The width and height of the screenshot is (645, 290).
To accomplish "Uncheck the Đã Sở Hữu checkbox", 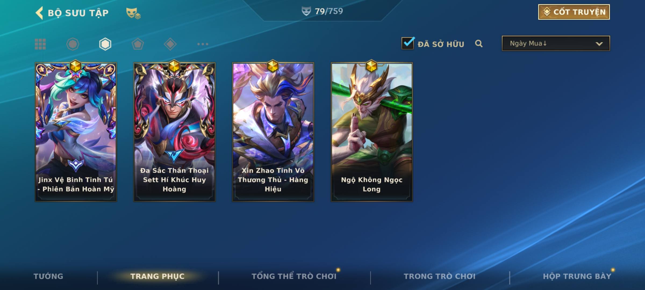I will [408, 43].
